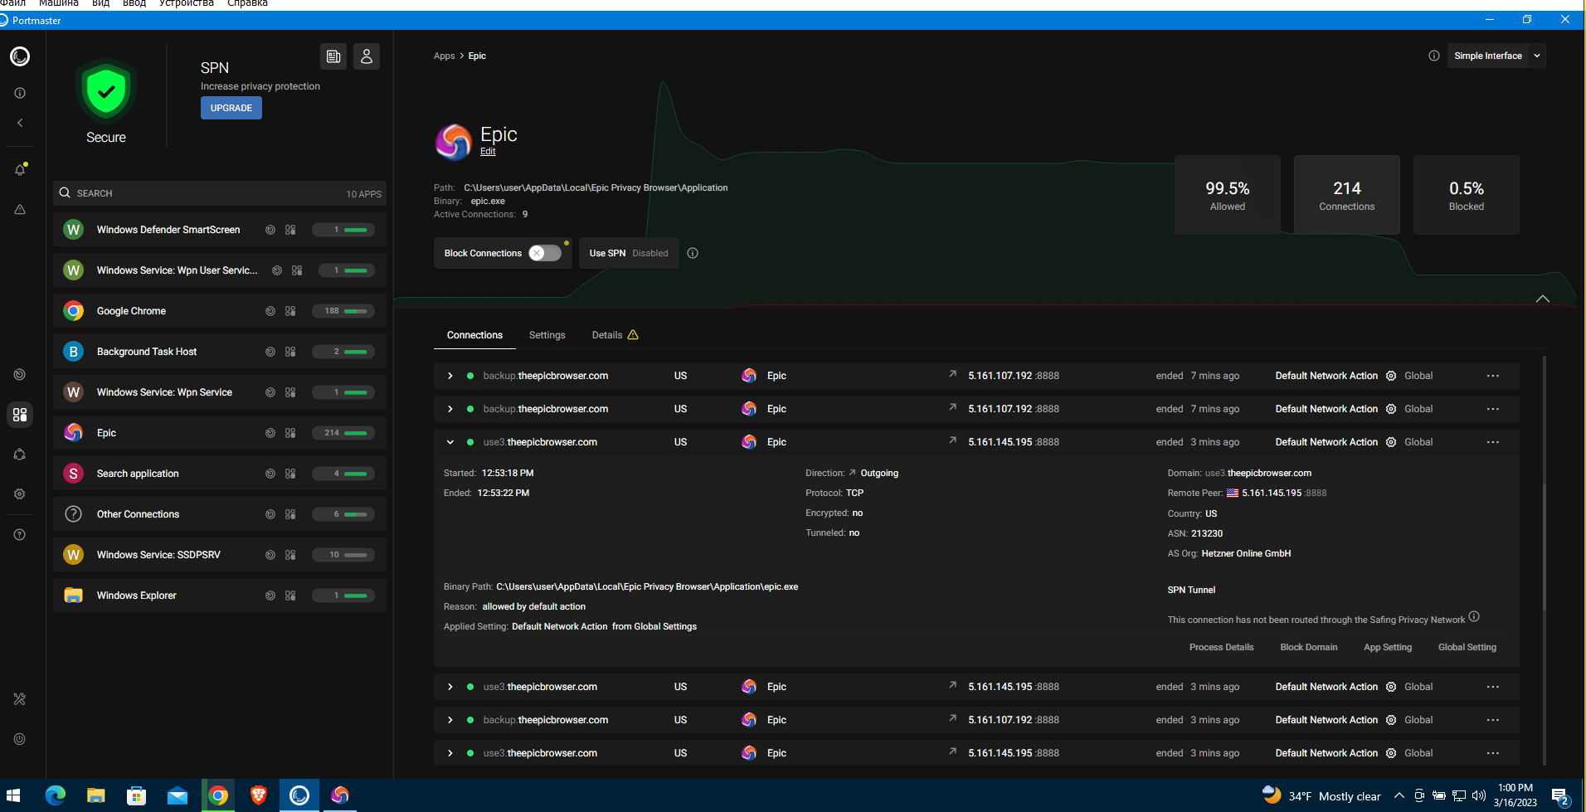
Task: Open the news feed icon beside SPN
Action: pos(333,56)
